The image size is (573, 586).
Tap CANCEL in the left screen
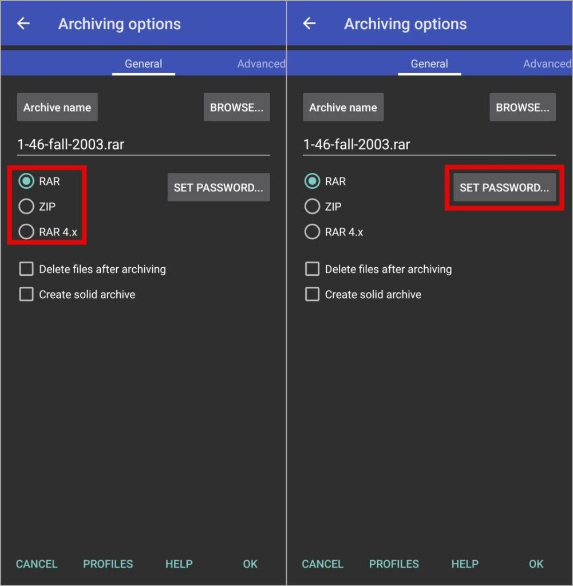37,564
